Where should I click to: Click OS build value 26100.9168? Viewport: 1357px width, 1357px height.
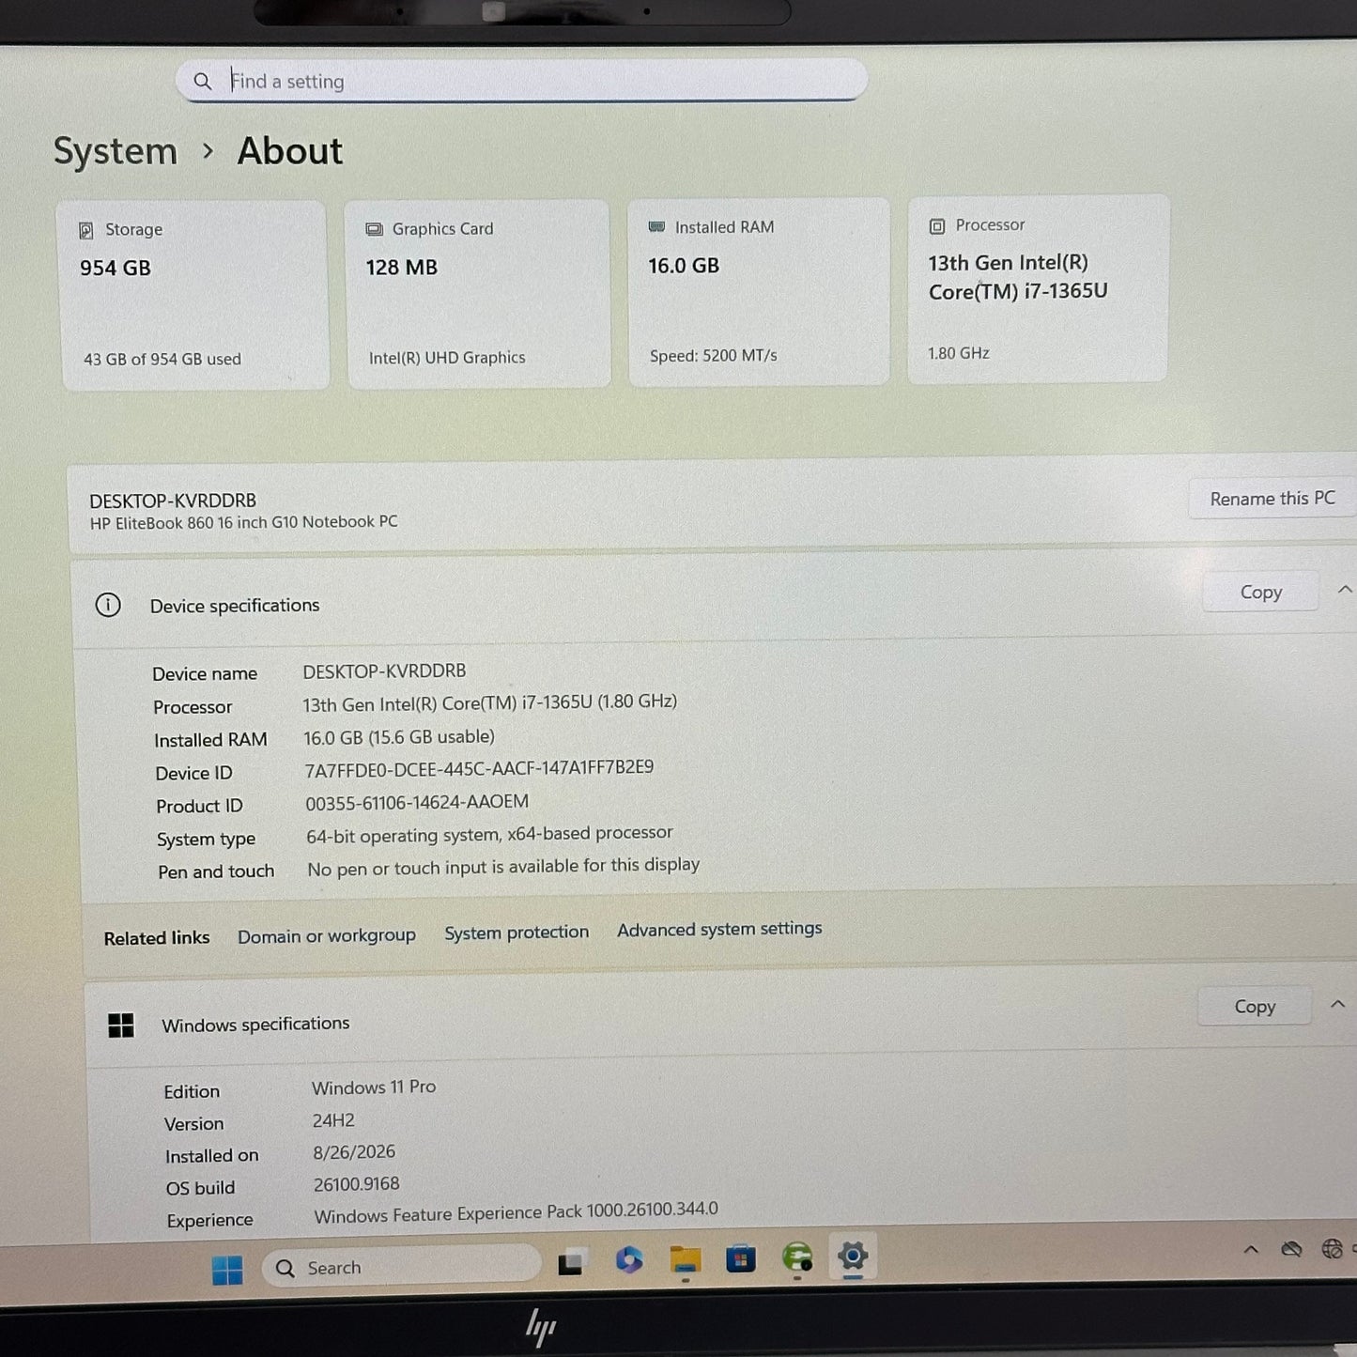click(357, 1184)
